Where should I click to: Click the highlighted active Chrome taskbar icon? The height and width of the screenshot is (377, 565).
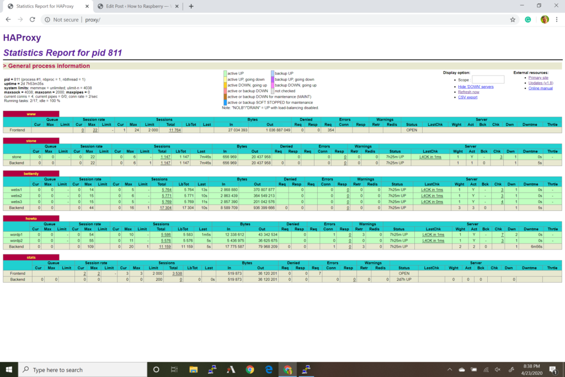[287, 369]
